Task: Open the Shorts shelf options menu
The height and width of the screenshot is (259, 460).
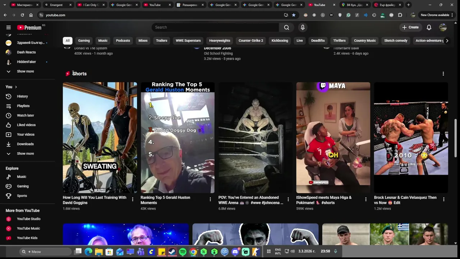Action: click(443, 74)
